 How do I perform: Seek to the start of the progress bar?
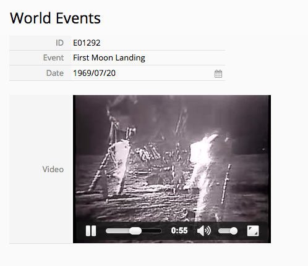pyautogui.click(x=107, y=231)
